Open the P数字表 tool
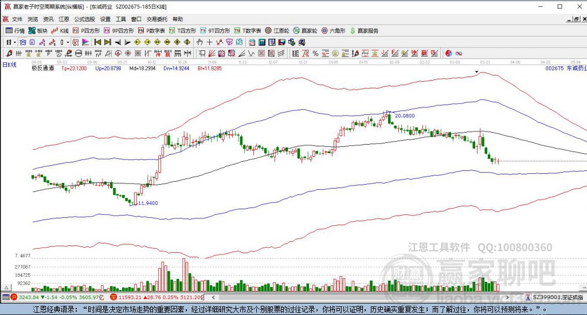 click(x=151, y=31)
